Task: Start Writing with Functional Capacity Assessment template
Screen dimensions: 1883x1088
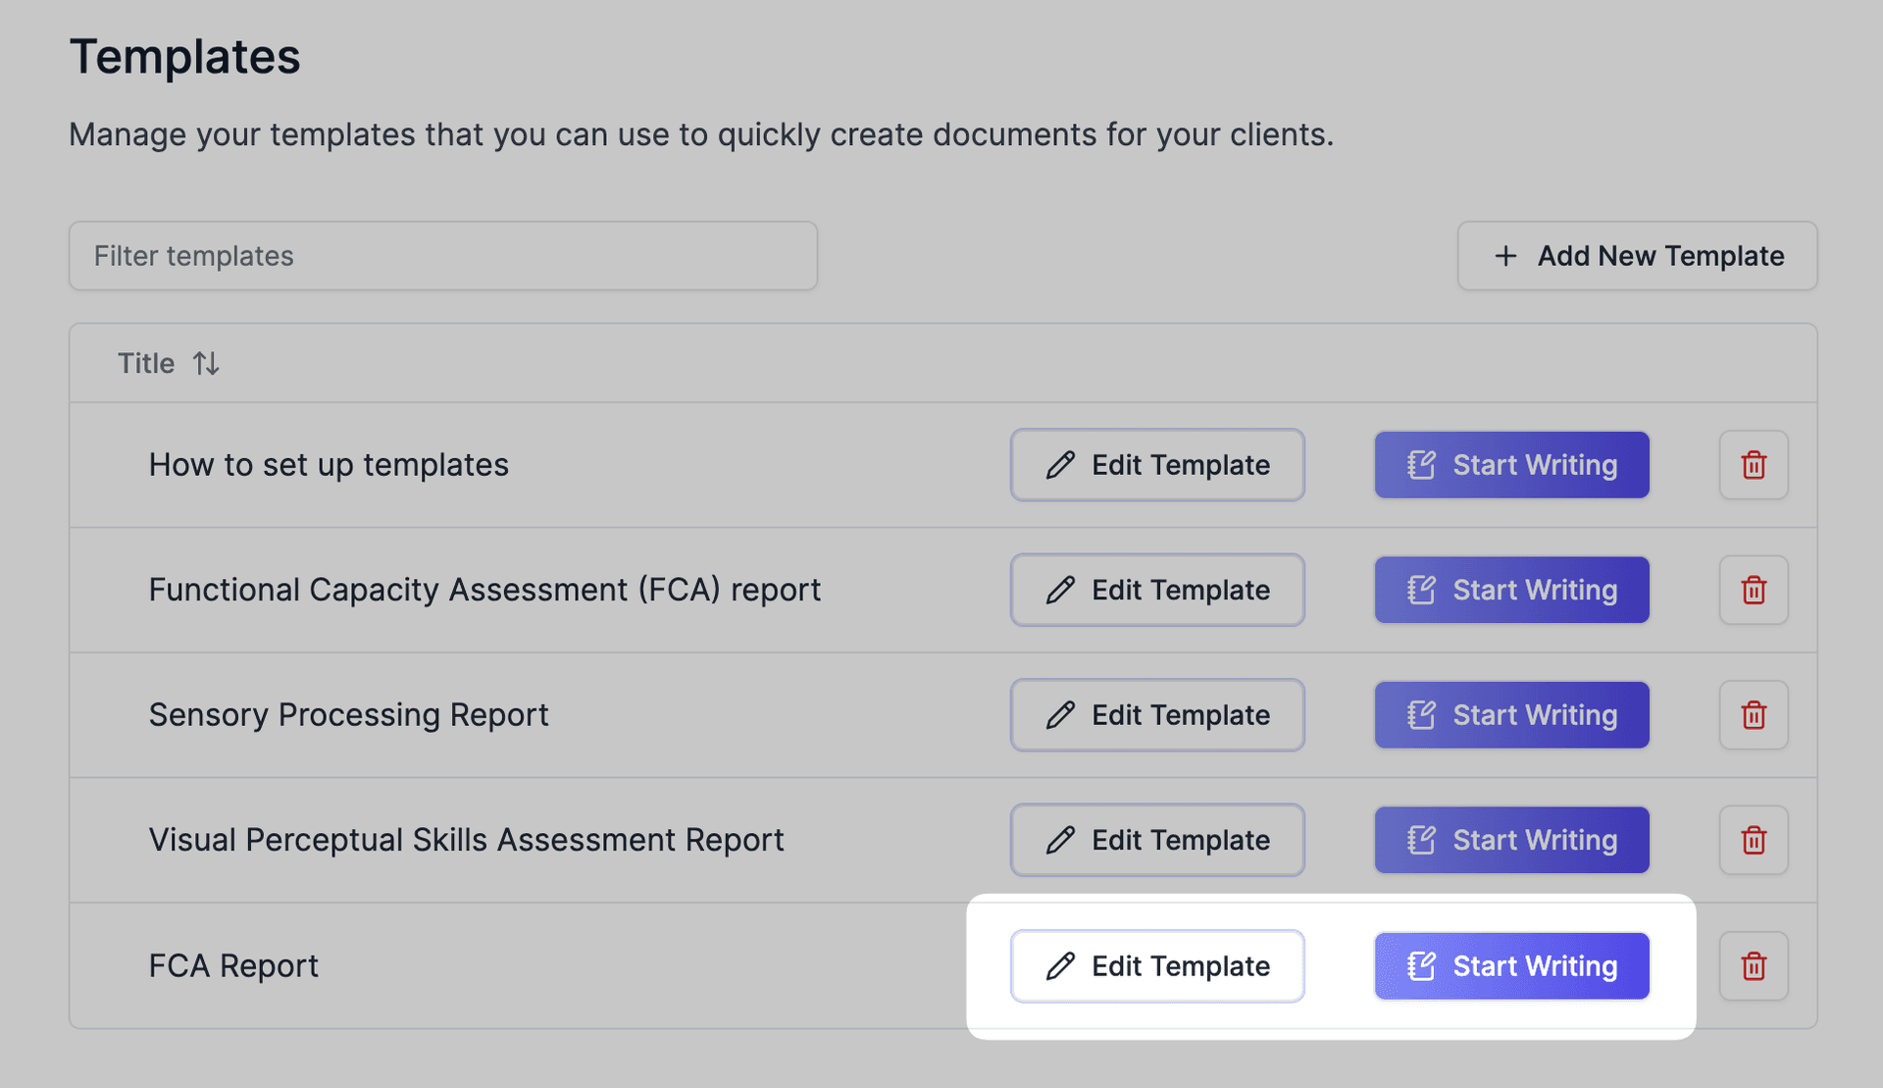Action: point(1511,590)
